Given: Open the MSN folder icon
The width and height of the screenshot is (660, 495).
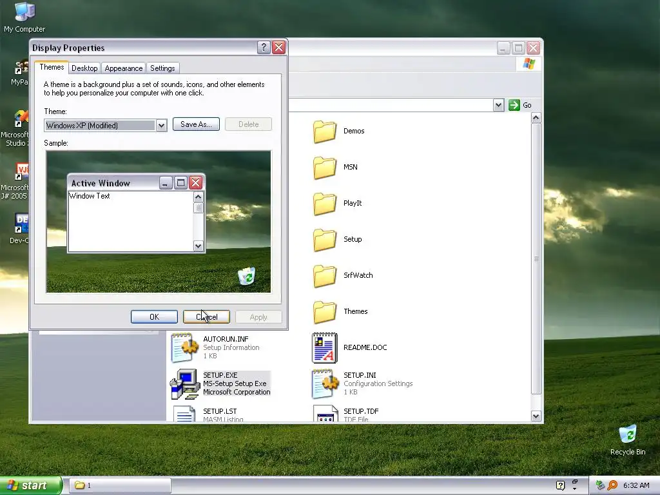Looking at the screenshot, I should tap(325, 168).
